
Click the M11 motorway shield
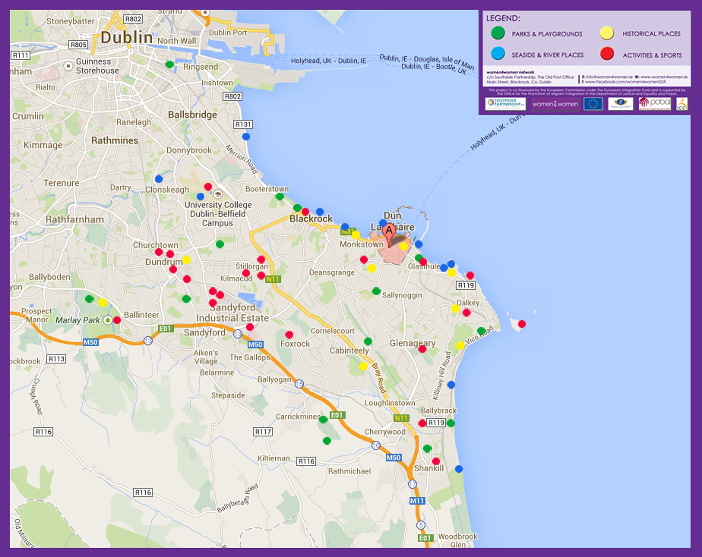(x=417, y=501)
